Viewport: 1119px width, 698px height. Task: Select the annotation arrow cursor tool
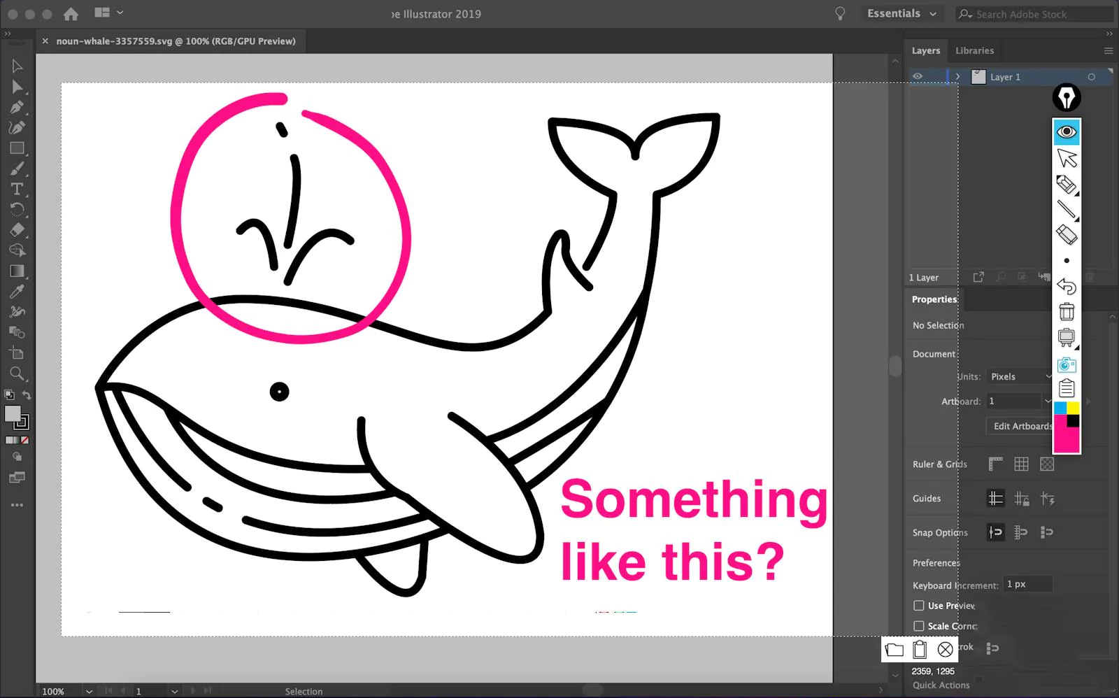1067,158
